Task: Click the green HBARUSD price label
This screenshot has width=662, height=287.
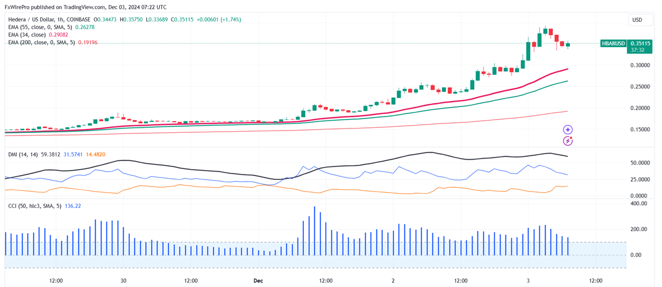Action: pos(613,43)
